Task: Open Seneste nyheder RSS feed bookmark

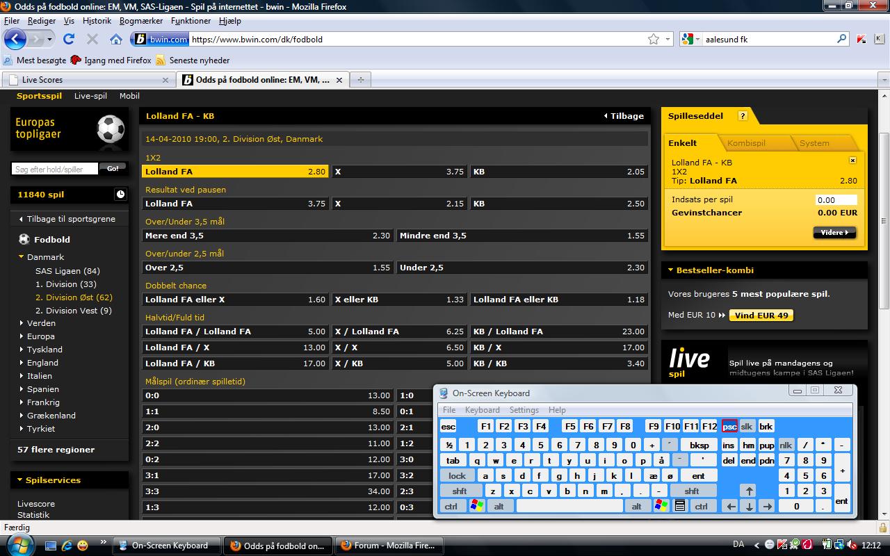Action: [193, 60]
